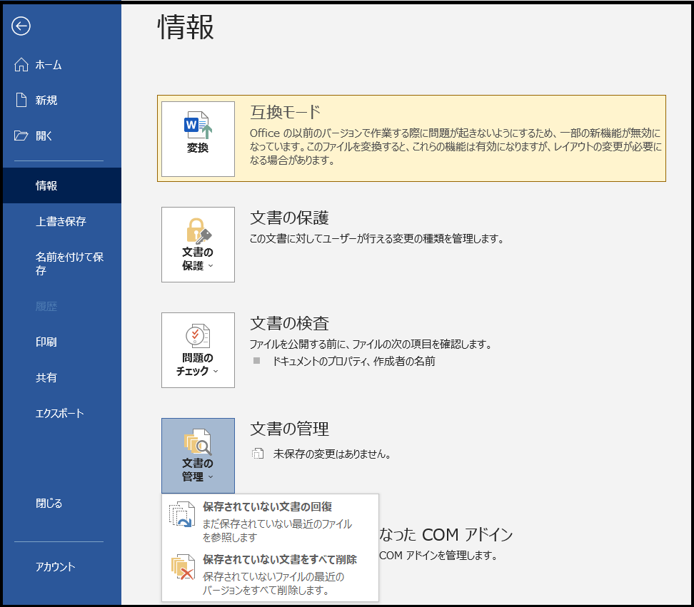Open the エクスポート sidebar item

pos(60,414)
